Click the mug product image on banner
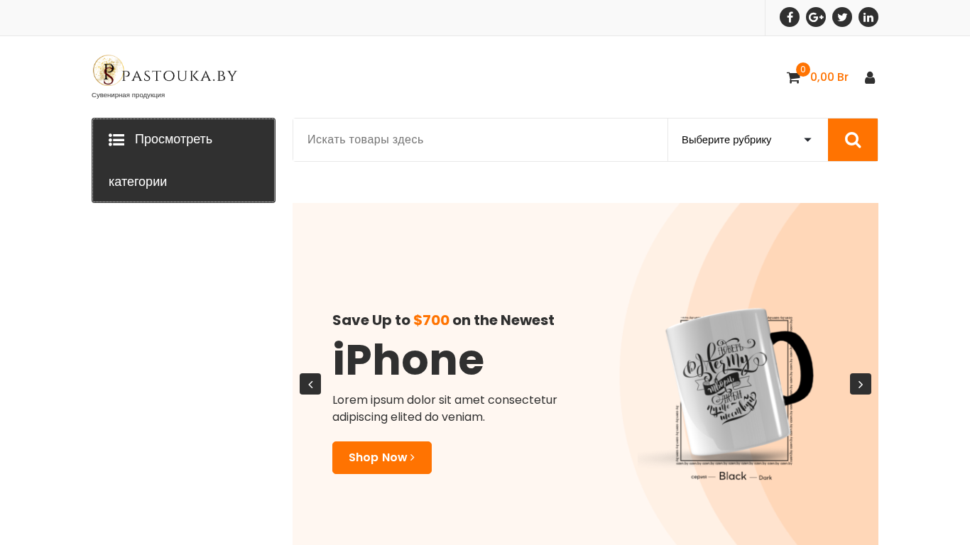970x545 pixels. click(726, 394)
